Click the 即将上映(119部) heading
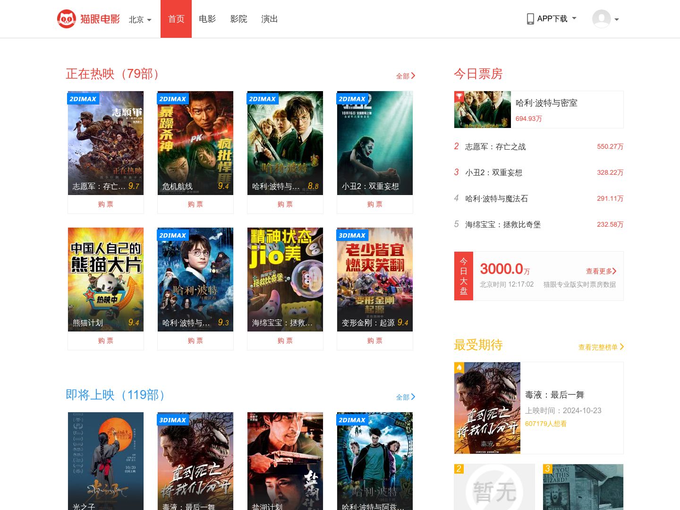The height and width of the screenshot is (510, 680). (x=117, y=395)
